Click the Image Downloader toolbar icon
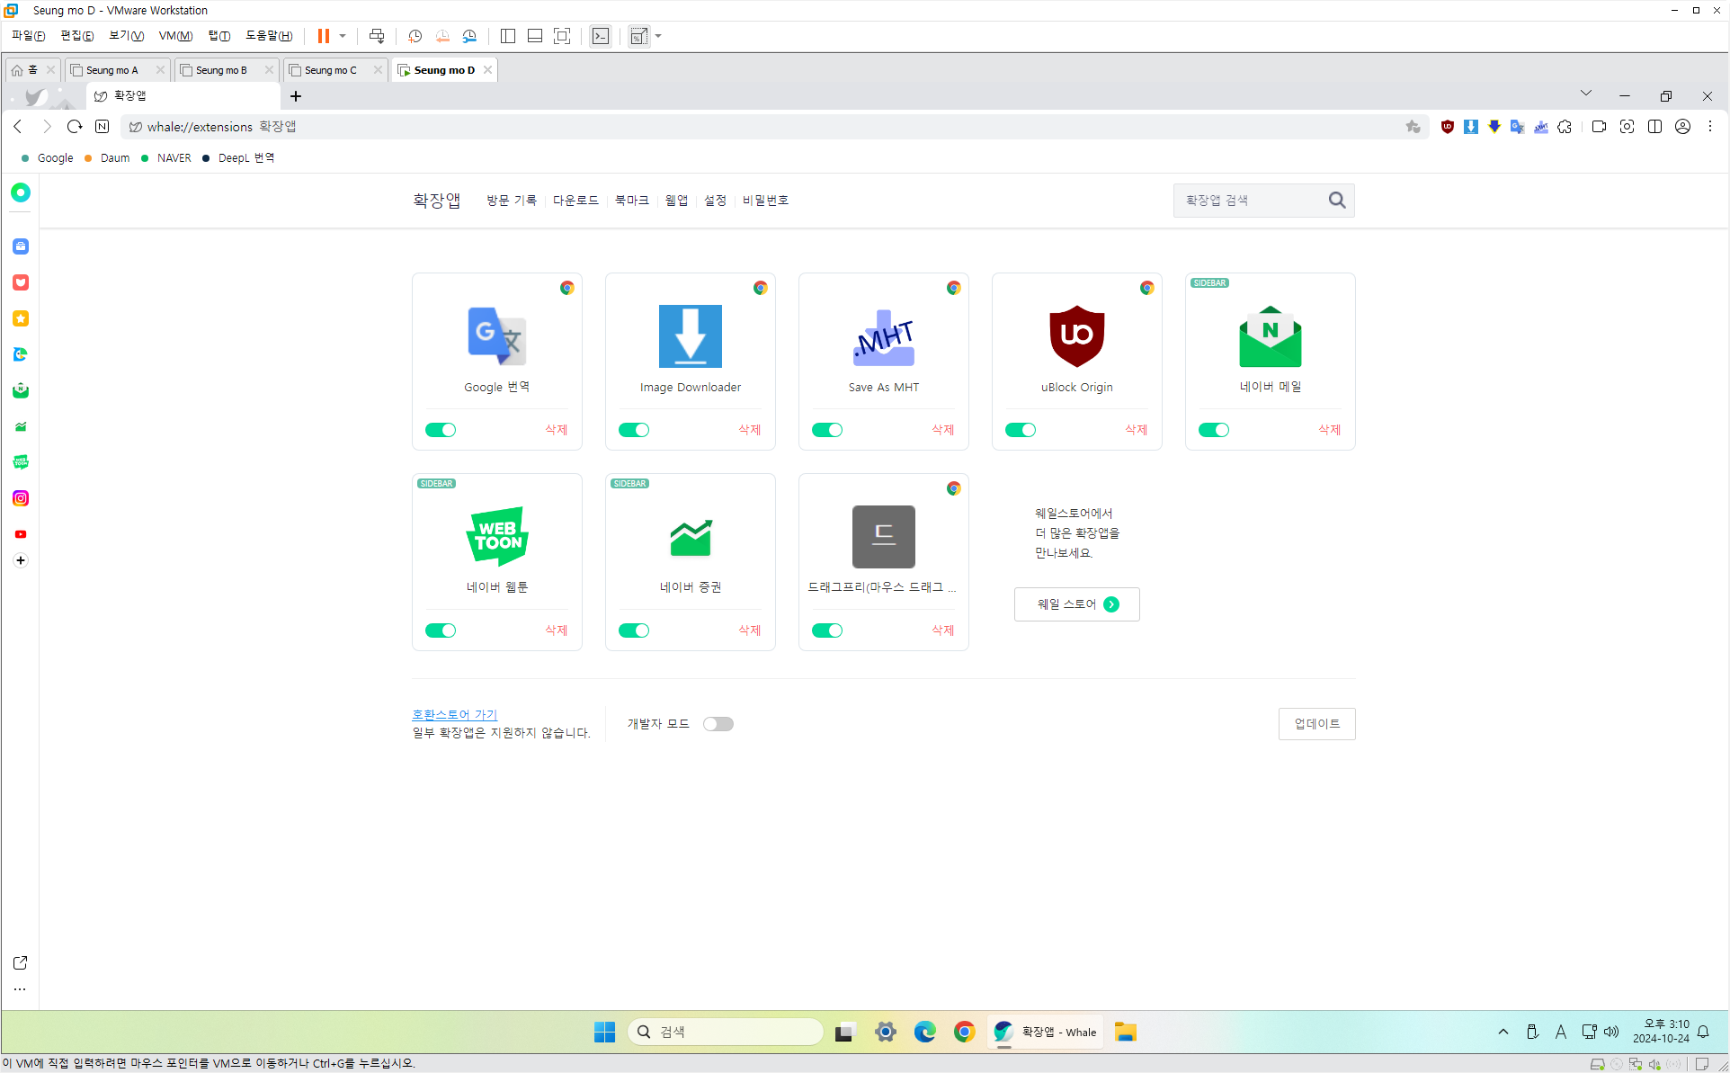This screenshot has height=1073, width=1730. point(1470,127)
